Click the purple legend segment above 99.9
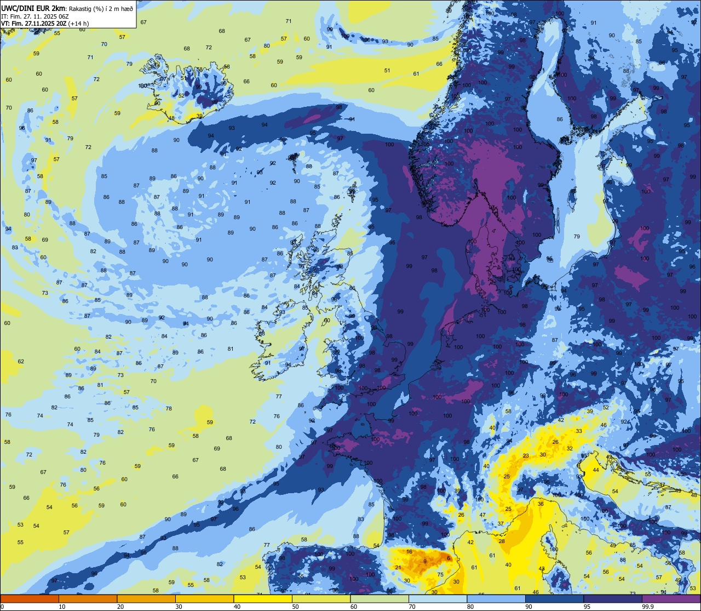The image size is (701, 611). point(671,598)
